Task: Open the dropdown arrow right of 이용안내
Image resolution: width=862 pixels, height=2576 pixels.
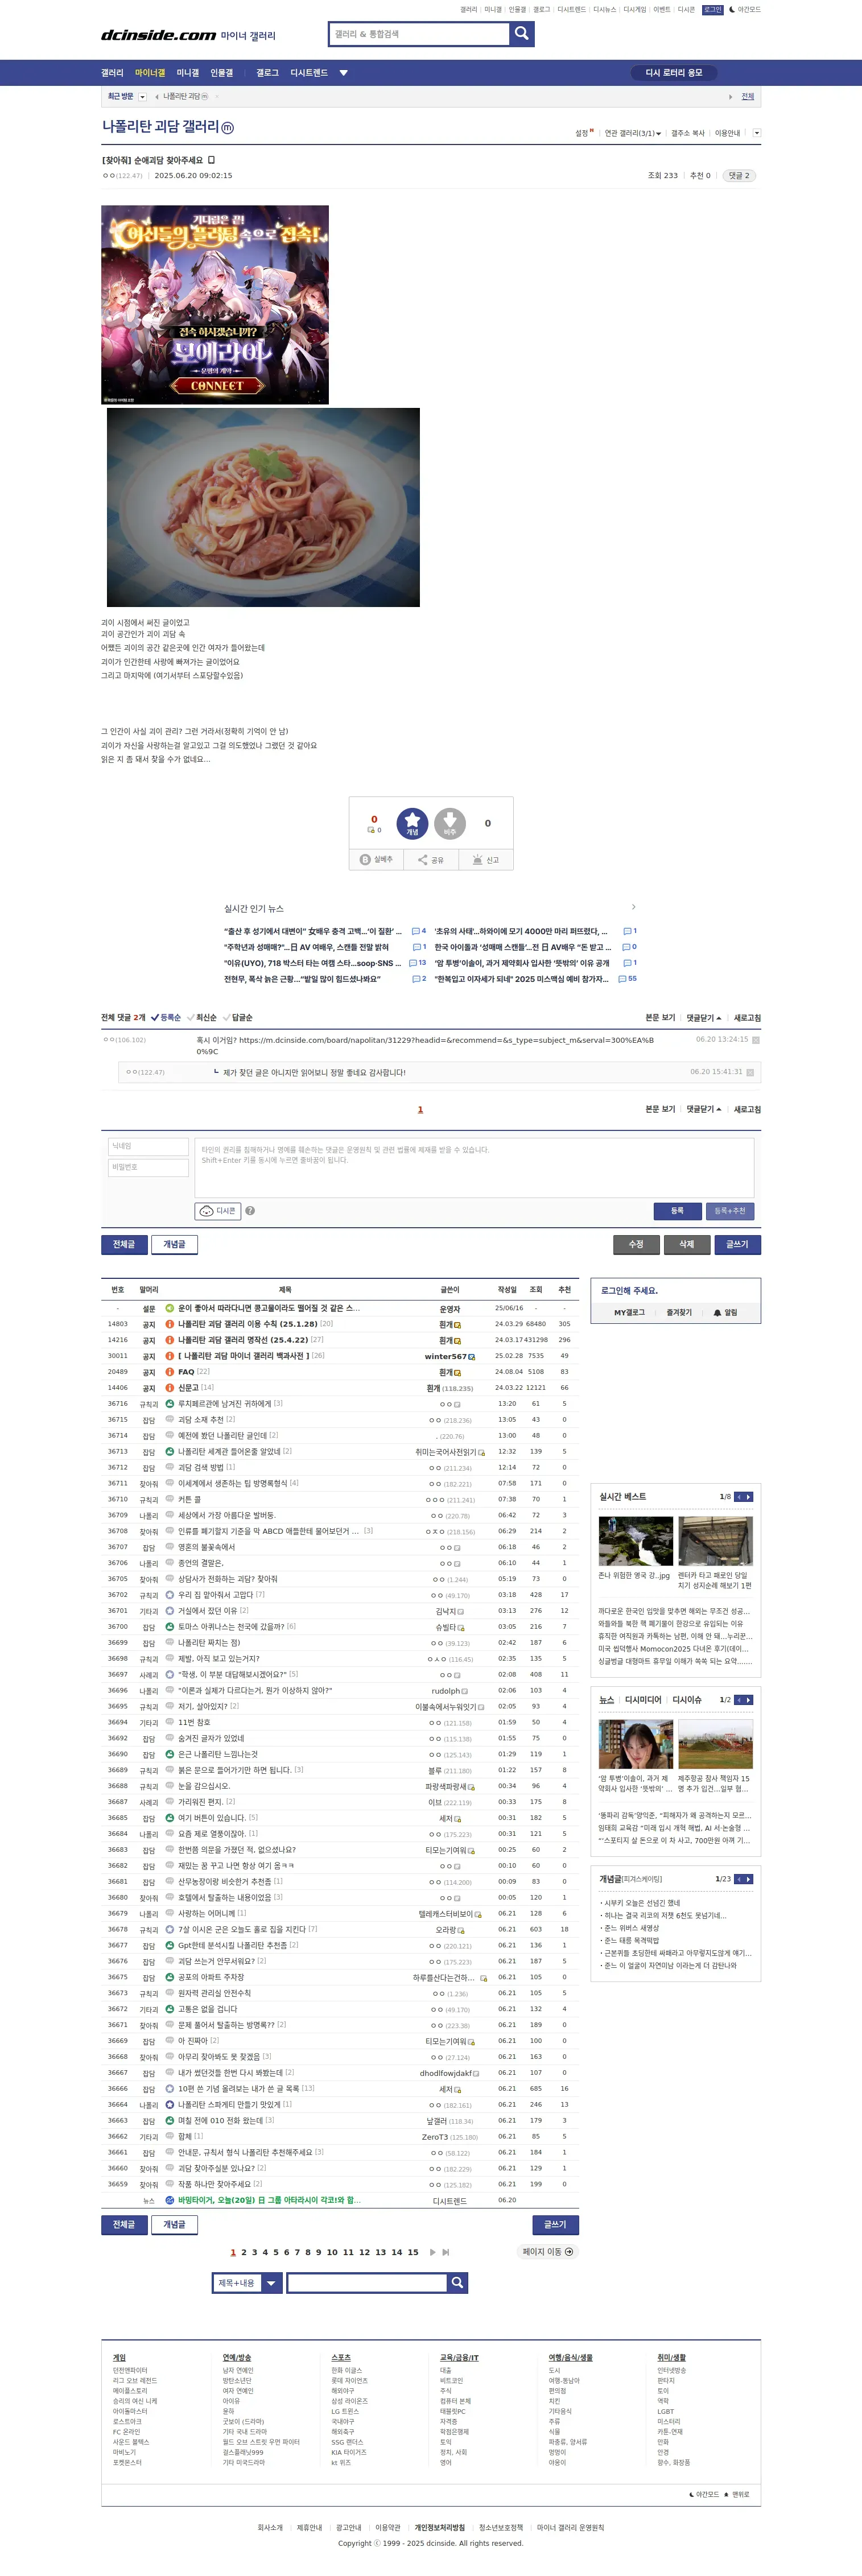Action: coord(756,133)
